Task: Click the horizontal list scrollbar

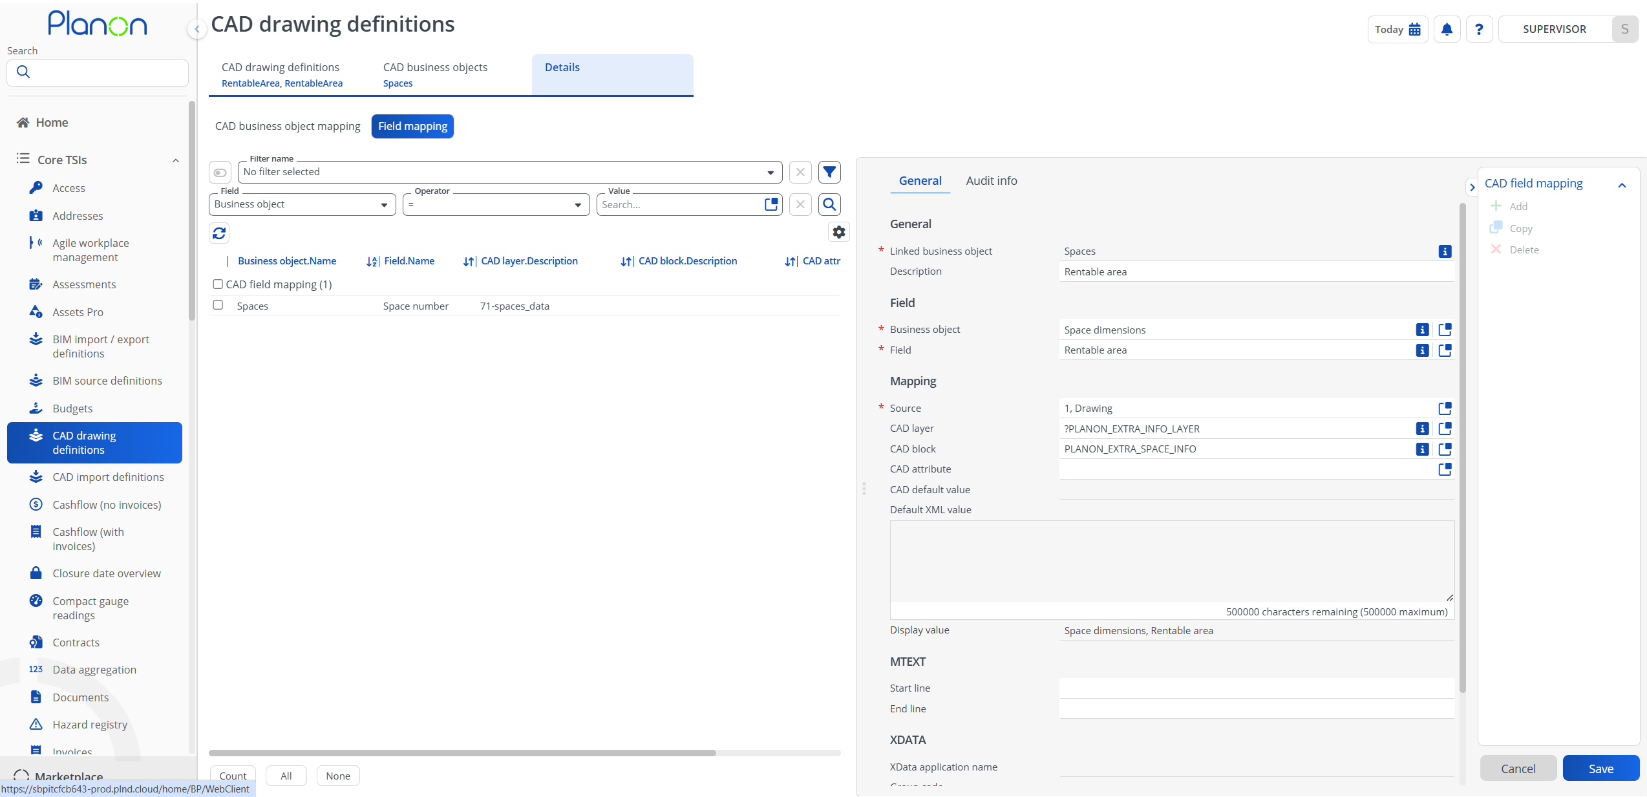Action: tap(462, 753)
